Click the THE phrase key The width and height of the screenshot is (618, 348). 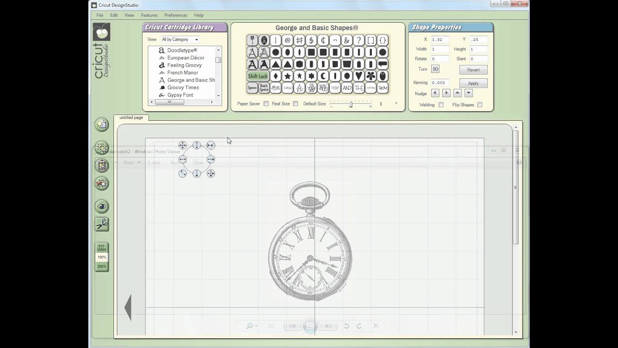[x=359, y=88]
